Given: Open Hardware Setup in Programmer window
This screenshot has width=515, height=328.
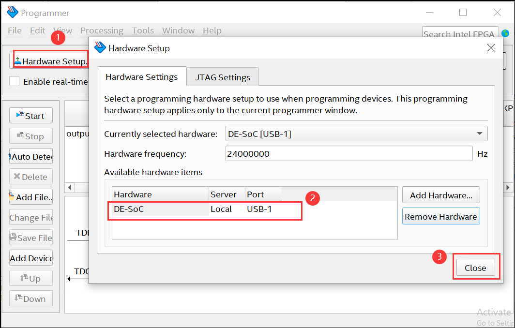Looking at the screenshot, I should pyautogui.click(x=49, y=61).
